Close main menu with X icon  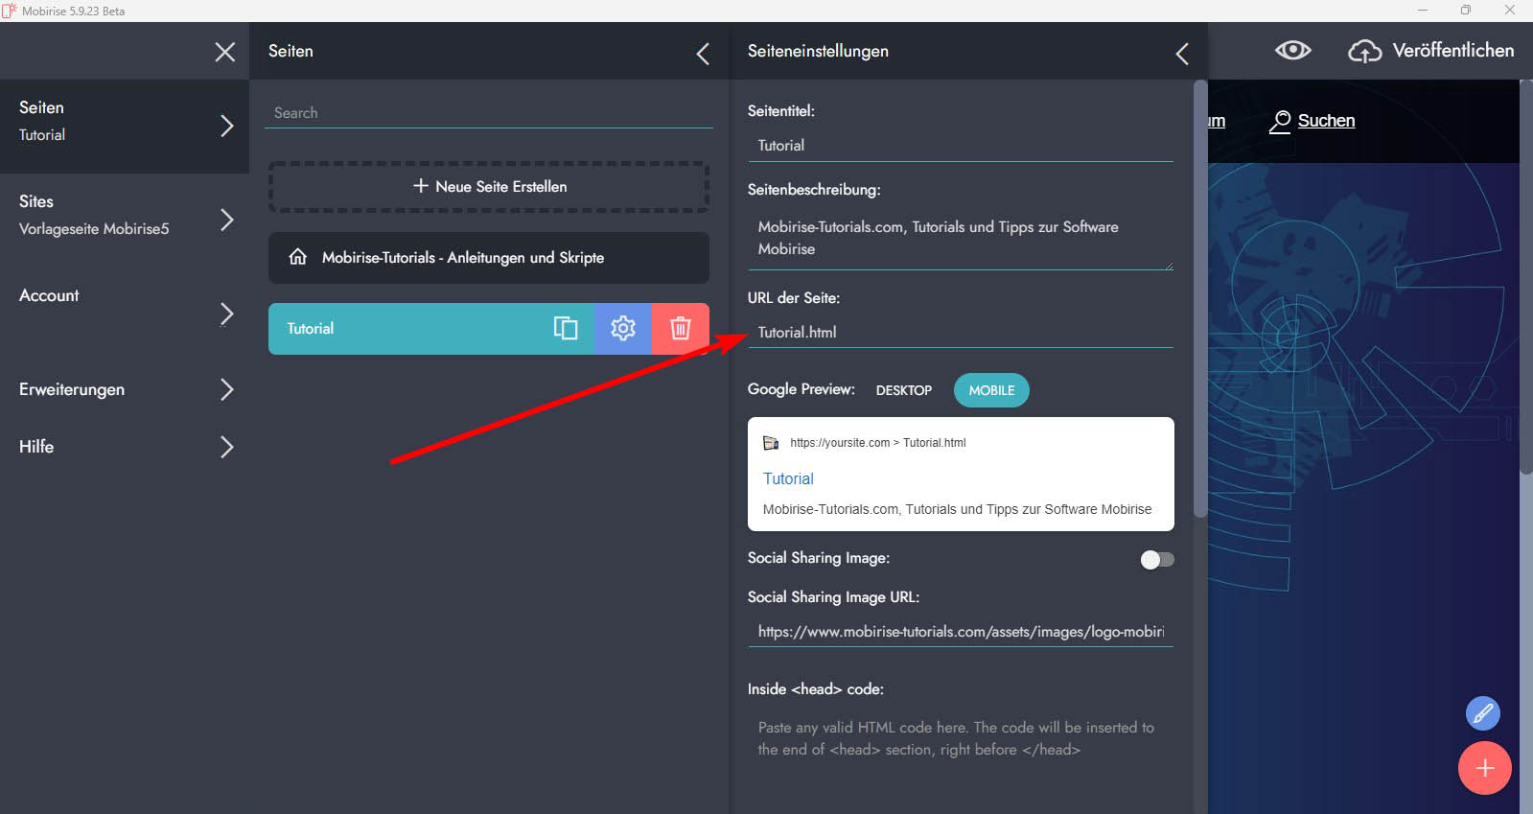coord(224,52)
